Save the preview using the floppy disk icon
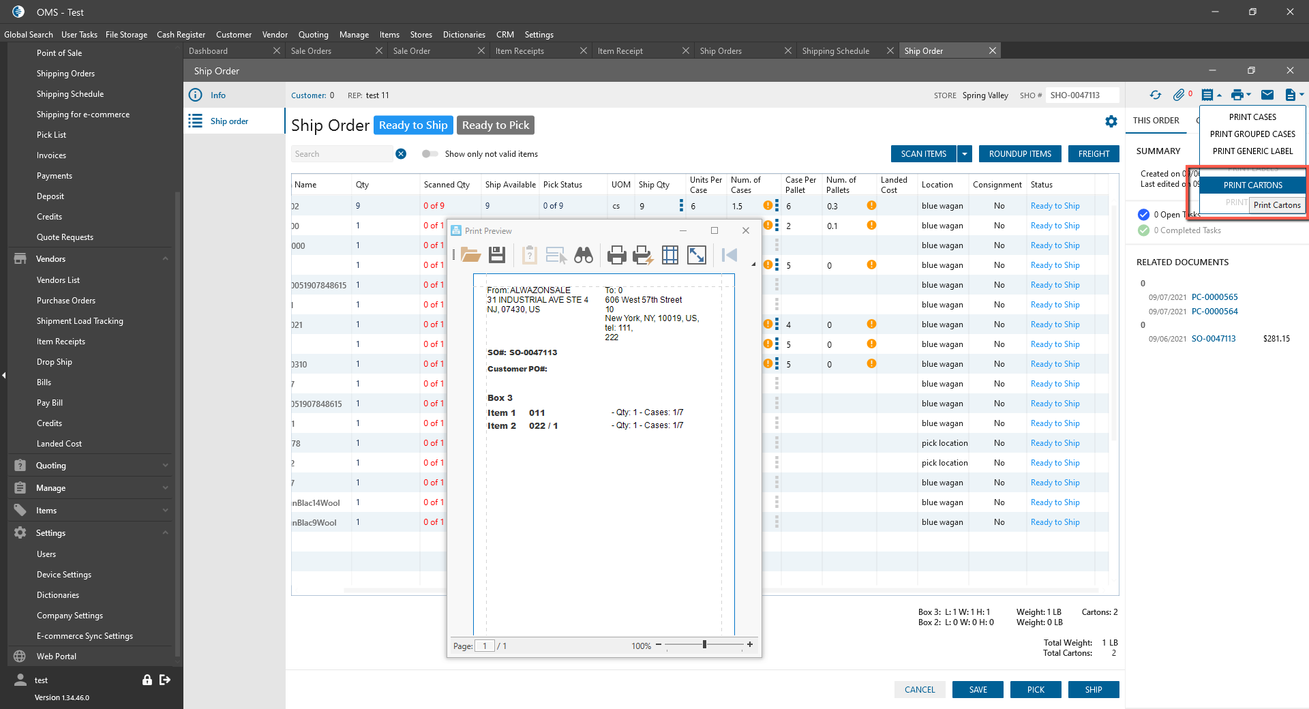 497,256
